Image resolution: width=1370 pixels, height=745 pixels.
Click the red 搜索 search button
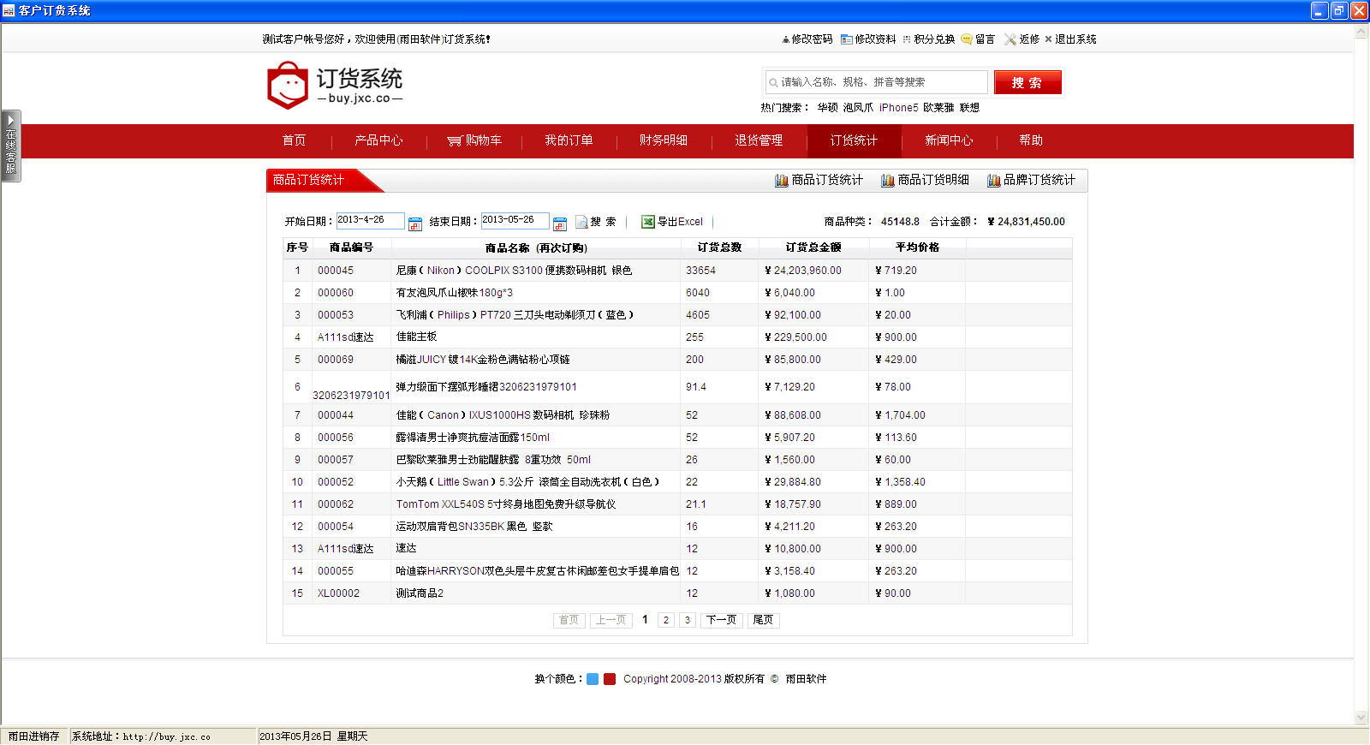click(x=1027, y=82)
